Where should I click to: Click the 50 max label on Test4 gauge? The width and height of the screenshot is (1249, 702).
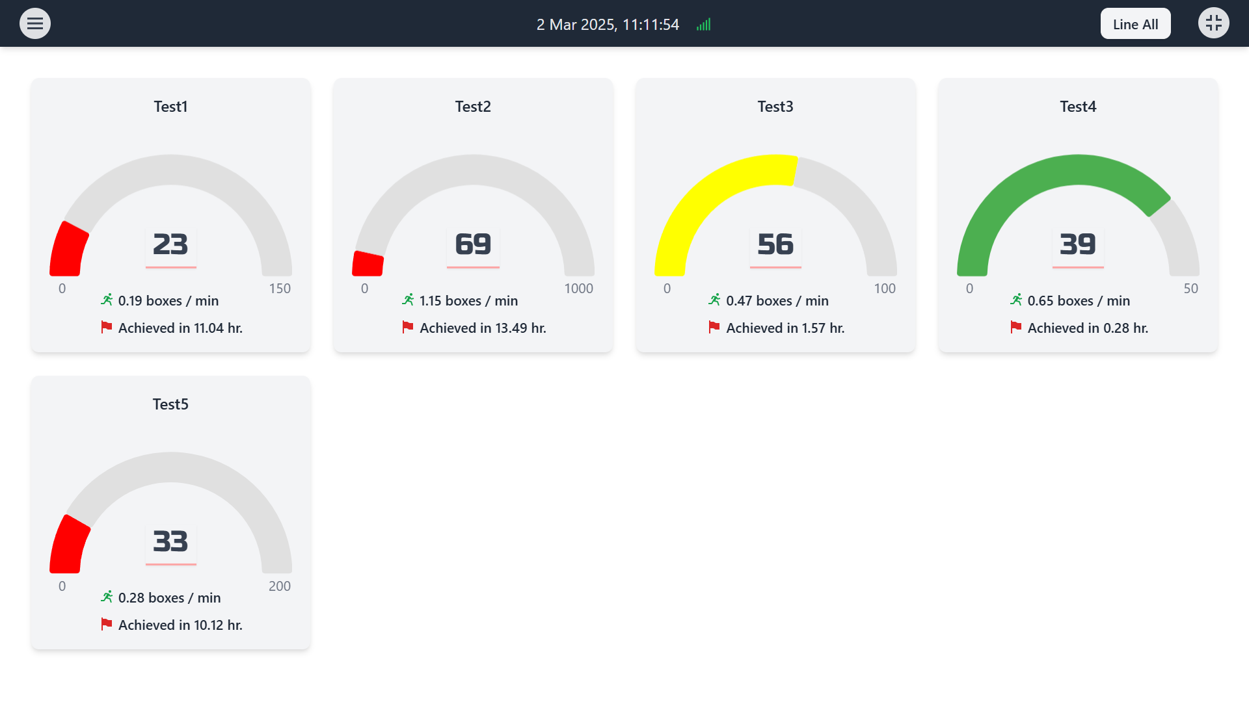1190,289
